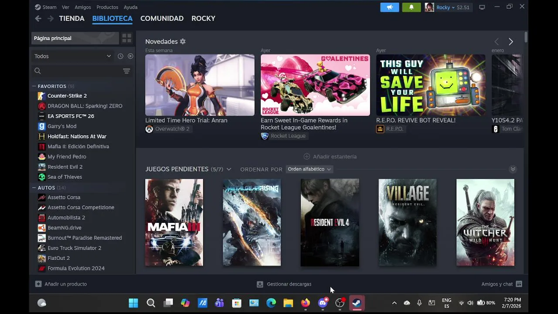Expand JUEGOS PENDIENTES shelf options
Image resolution: width=558 pixels, height=314 pixels.
229,169
